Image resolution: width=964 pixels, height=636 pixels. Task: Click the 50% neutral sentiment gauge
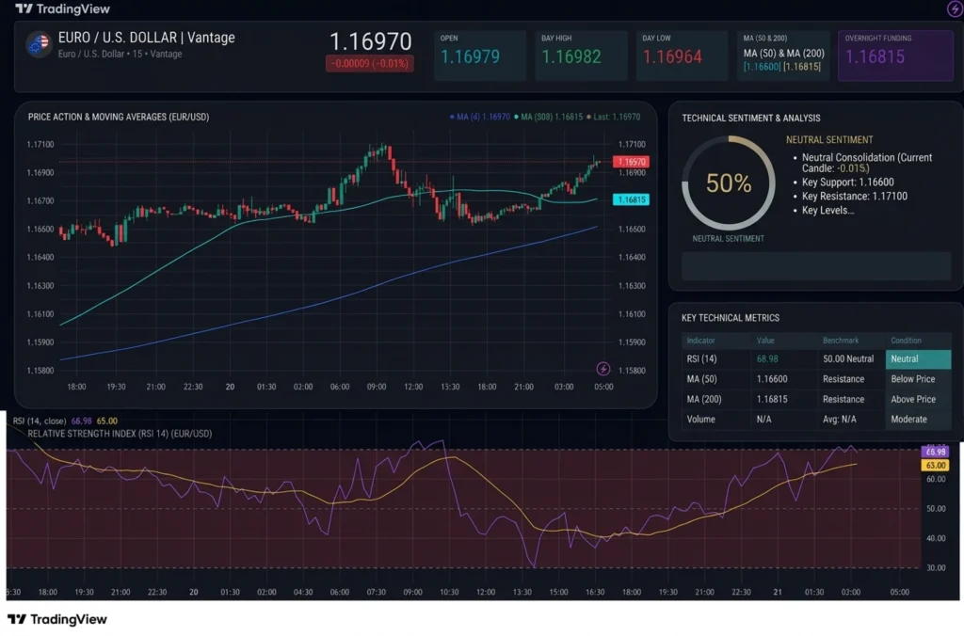(x=729, y=183)
